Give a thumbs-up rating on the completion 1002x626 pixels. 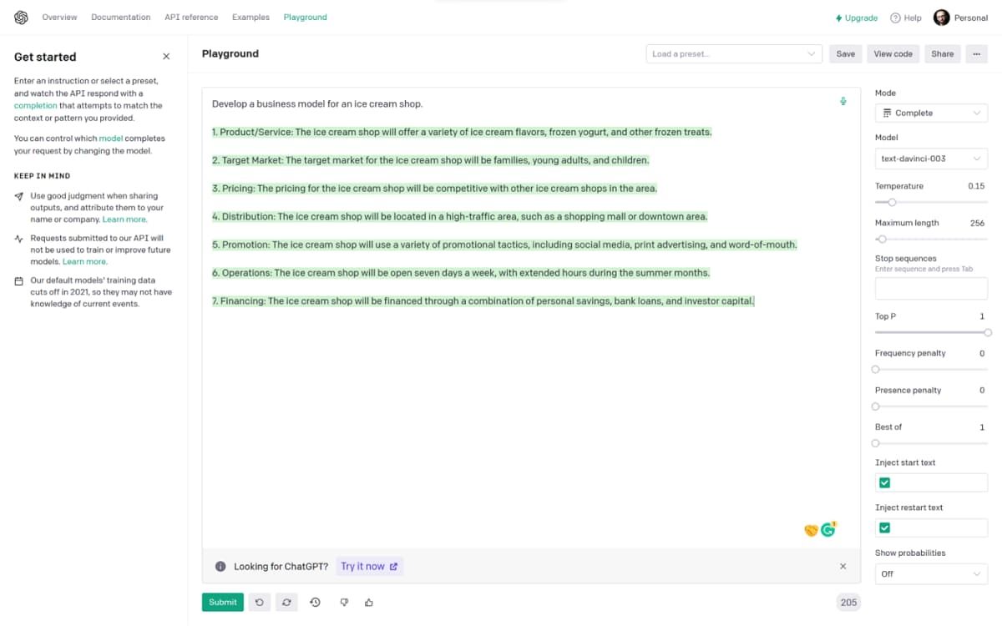369,602
